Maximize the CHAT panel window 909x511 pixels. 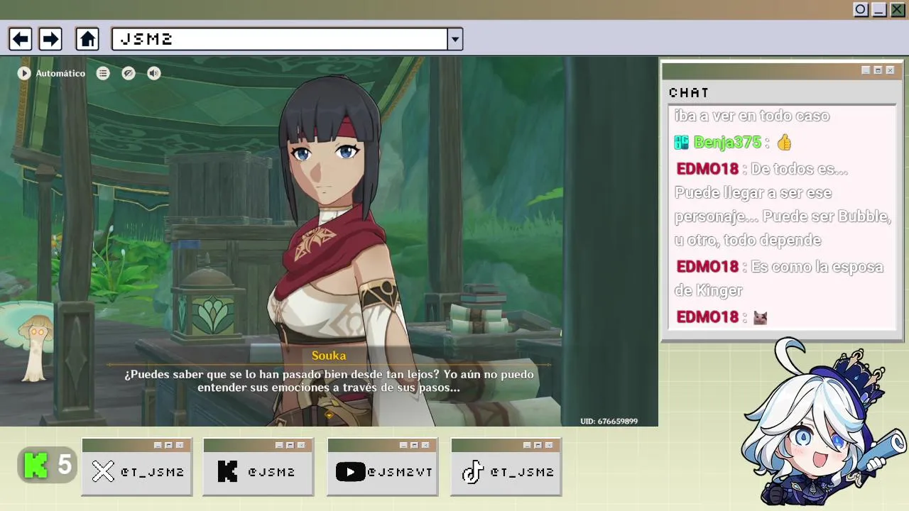[878, 70]
